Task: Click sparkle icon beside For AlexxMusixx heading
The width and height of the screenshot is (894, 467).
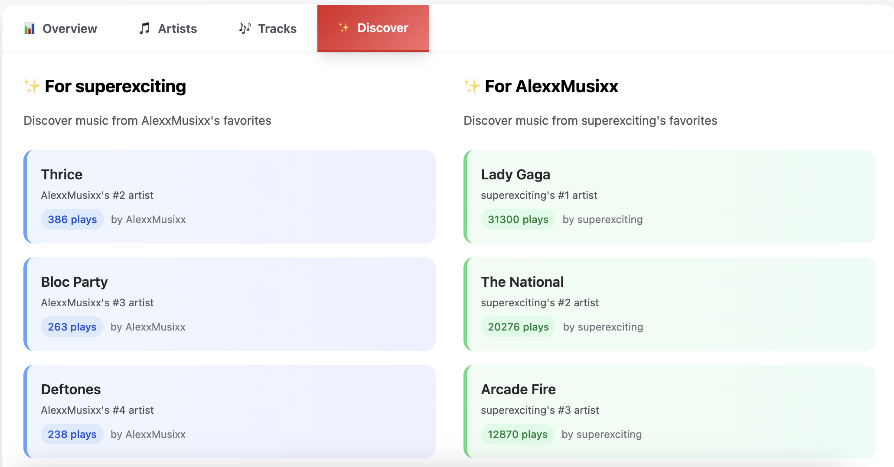Action: coord(472,86)
